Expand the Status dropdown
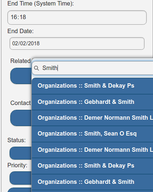Screen dimensions: 153x192 pos(21,153)
